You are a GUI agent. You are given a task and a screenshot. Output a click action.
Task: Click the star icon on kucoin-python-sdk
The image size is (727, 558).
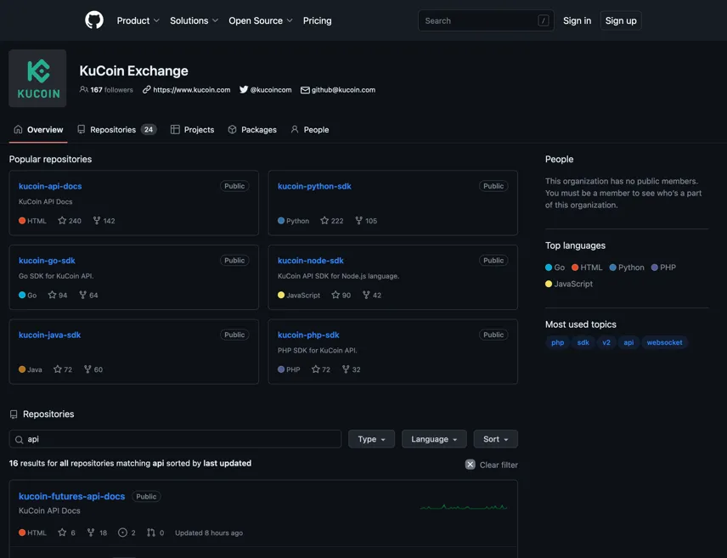(324, 221)
